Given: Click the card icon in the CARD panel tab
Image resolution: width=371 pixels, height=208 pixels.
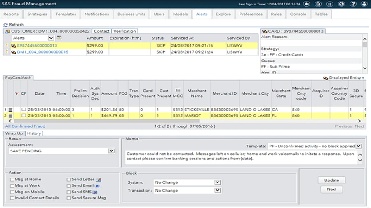Looking at the screenshot, I should coord(265,31).
